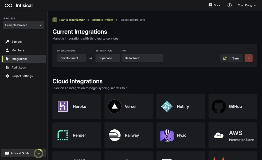
Task: Click the Cloud Integrations heading
Action: coord(77,81)
